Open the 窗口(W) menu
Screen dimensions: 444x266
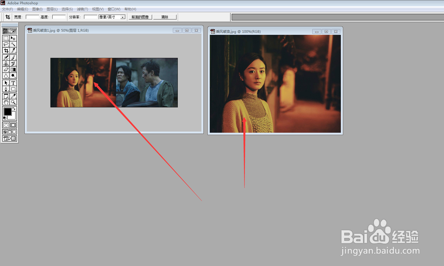coord(114,9)
